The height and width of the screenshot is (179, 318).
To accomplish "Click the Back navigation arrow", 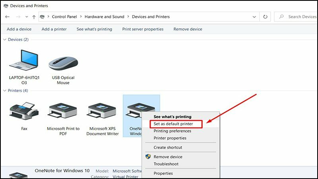I will click(x=8, y=17).
